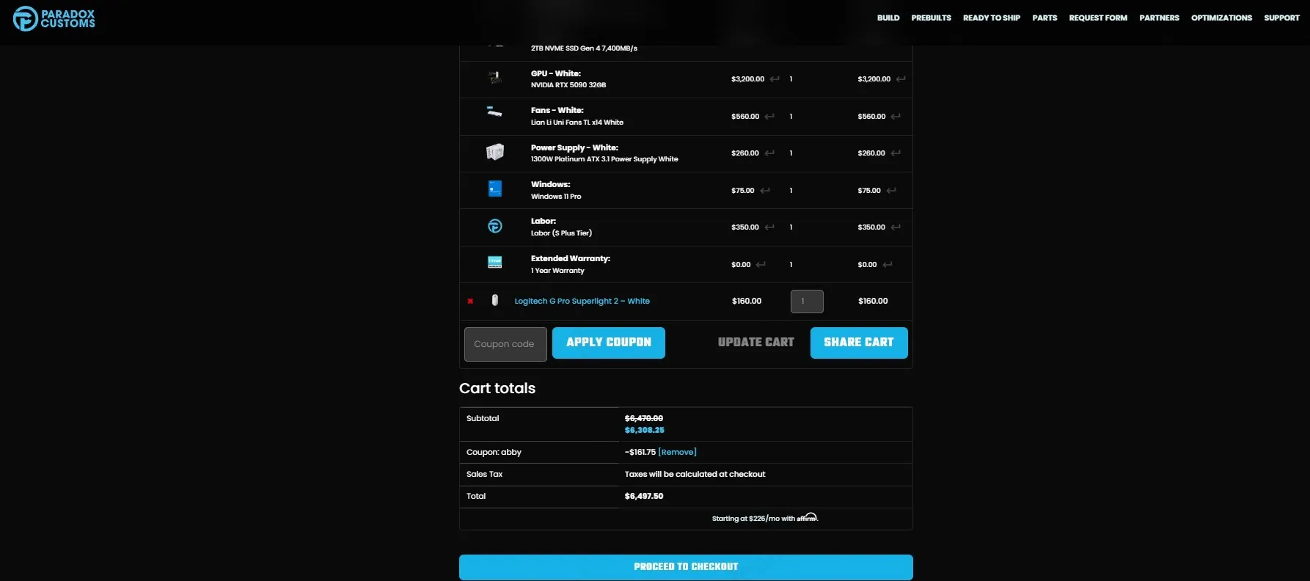Remove the abby coupon
1310x581 pixels.
click(677, 452)
